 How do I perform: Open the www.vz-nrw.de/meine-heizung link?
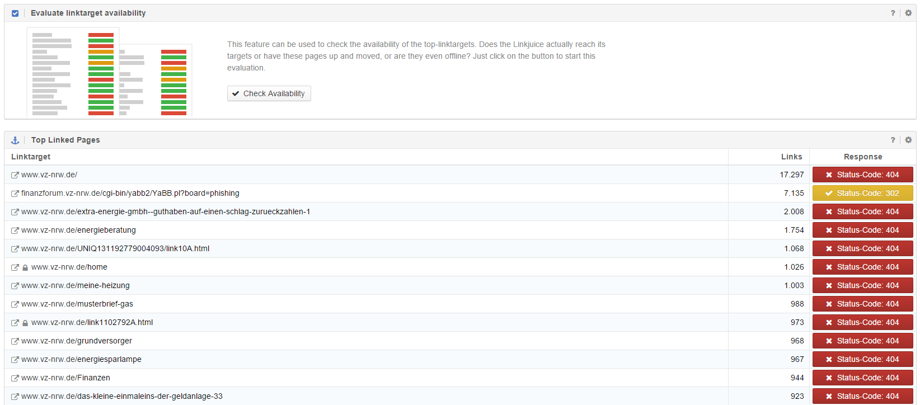(x=75, y=285)
